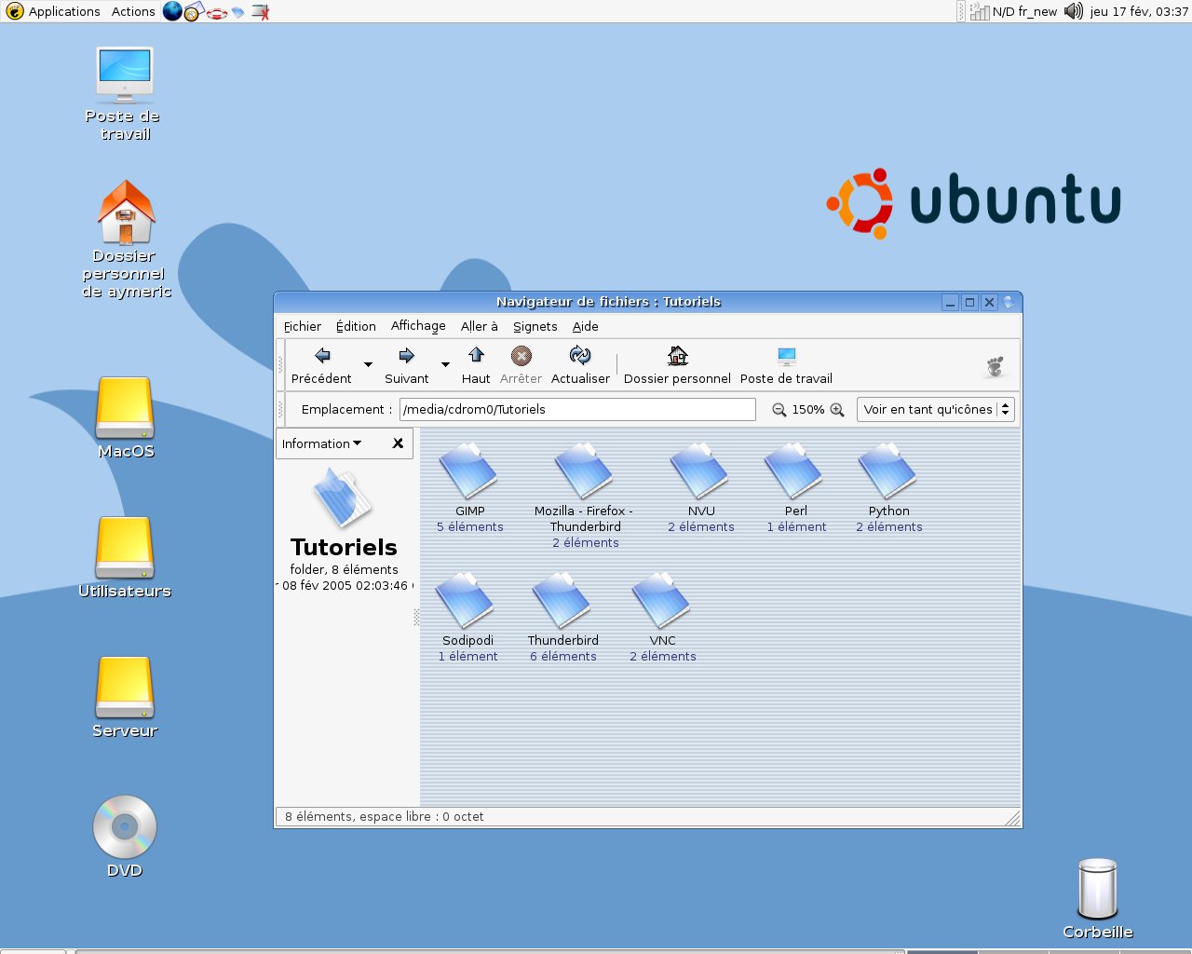Click the force-quit window panel icon

pos(262,12)
